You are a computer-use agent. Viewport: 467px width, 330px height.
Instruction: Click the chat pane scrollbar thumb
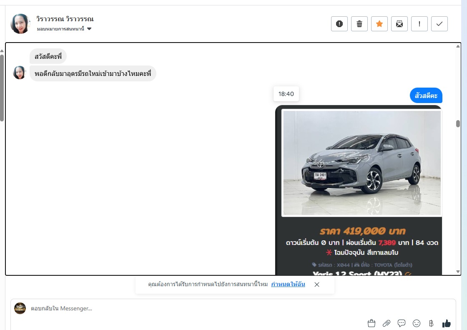pyautogui.click(x=458, y=123)
